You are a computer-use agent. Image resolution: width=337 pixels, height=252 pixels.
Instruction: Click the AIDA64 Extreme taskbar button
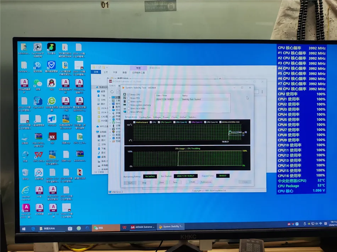click(143, 227)
